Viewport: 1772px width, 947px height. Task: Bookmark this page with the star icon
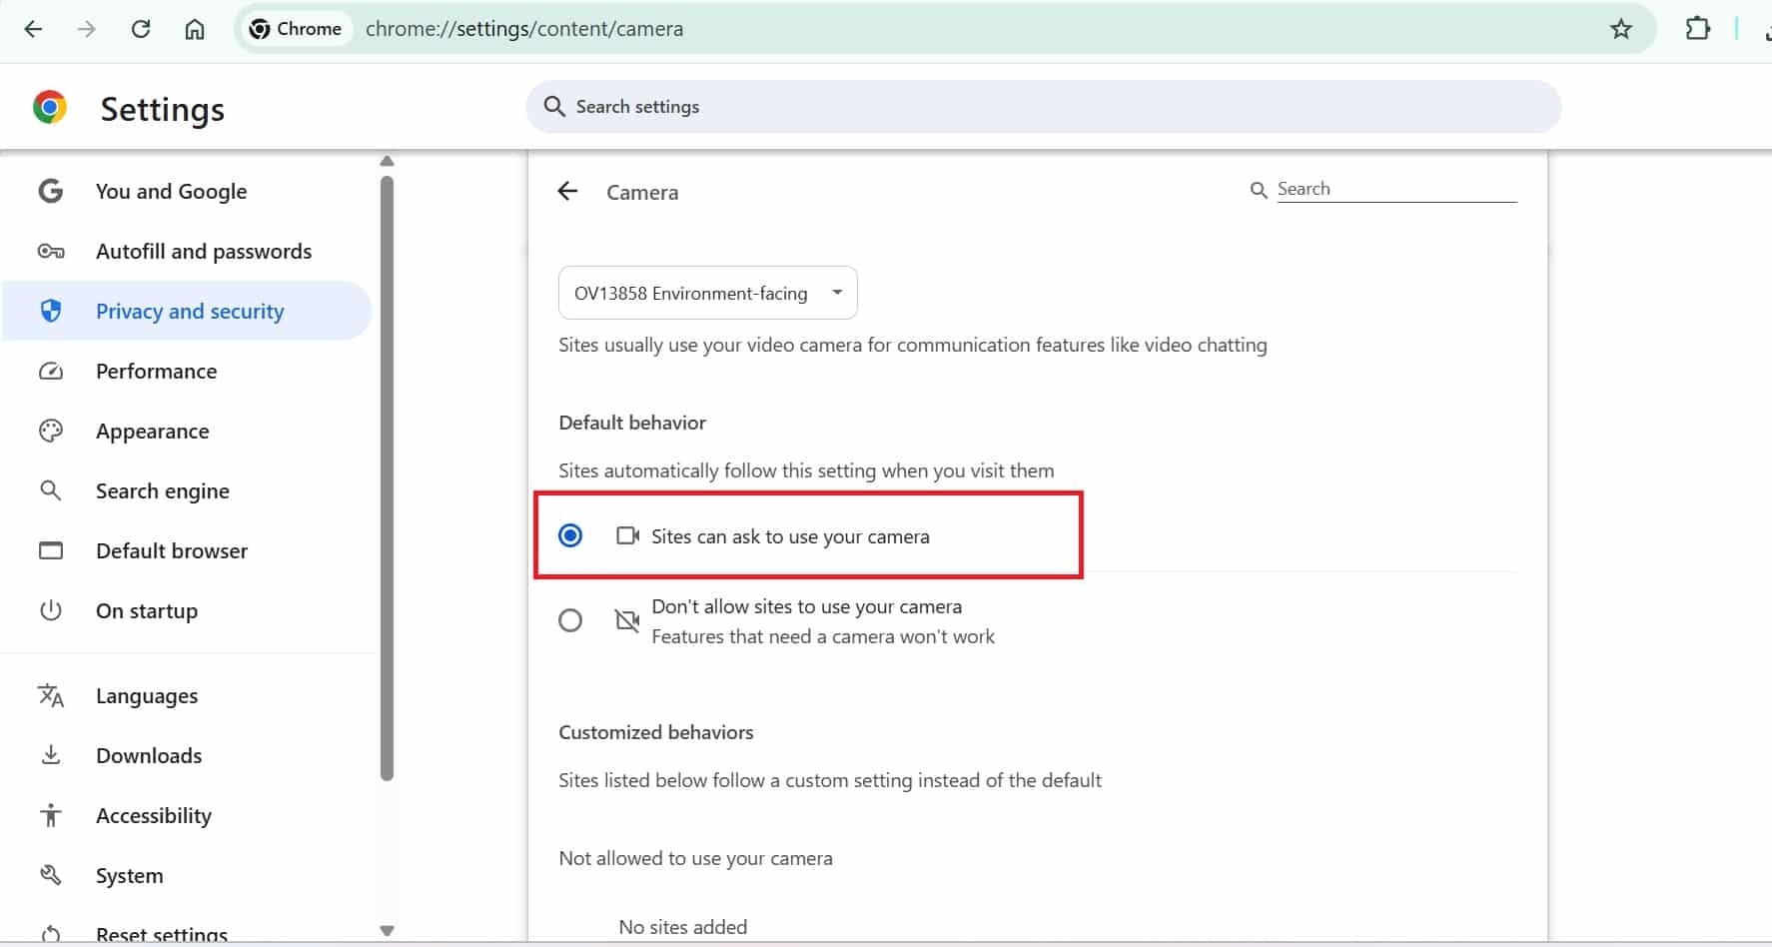1620,29
